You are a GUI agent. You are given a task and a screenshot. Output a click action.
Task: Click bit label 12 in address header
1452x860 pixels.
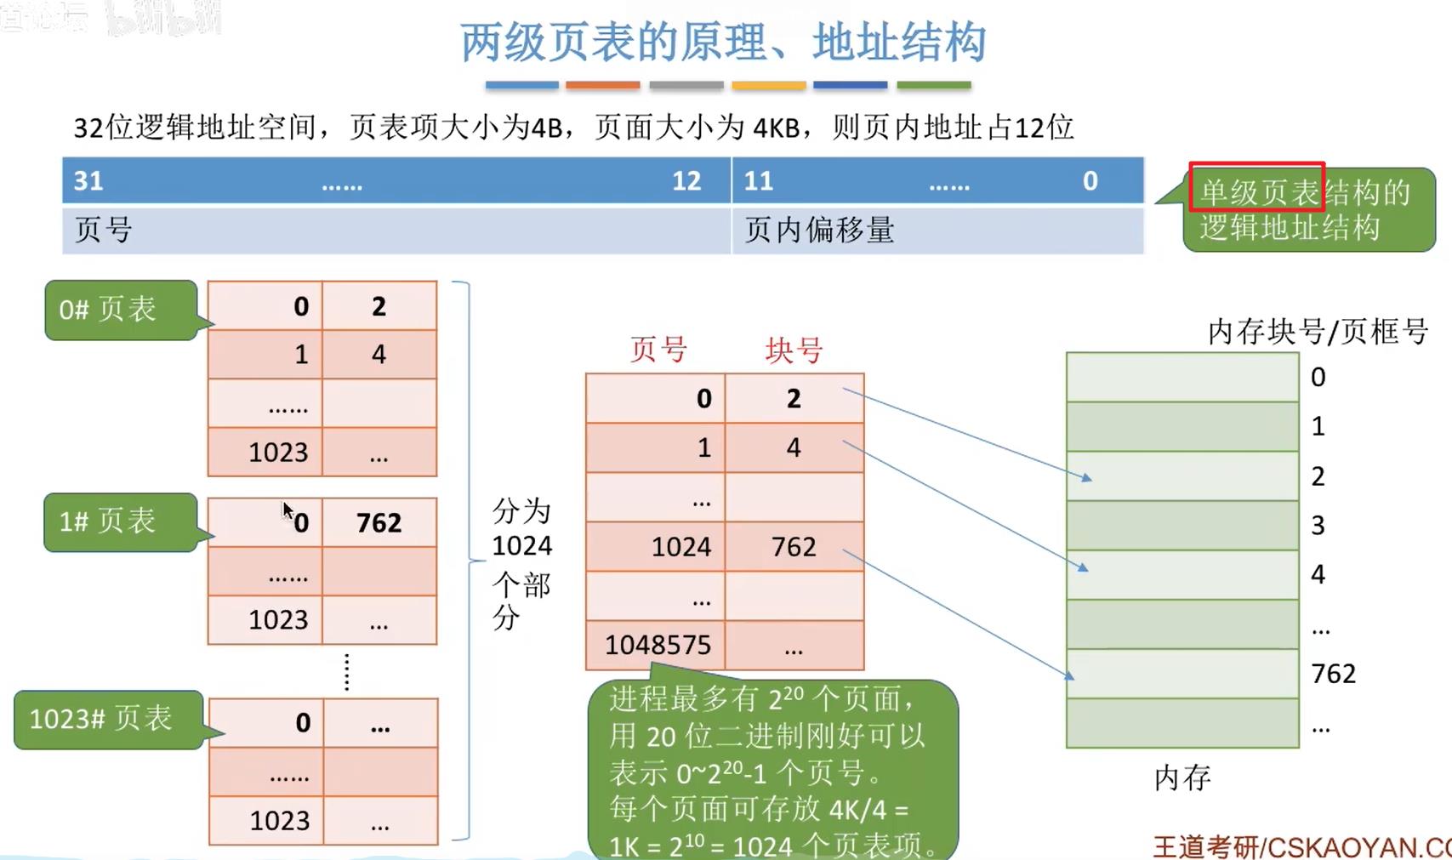[x=686, y=181]
